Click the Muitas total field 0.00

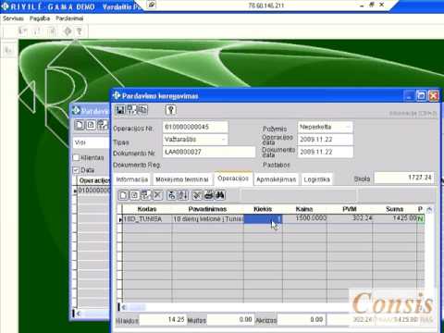[x=230, y=319]
